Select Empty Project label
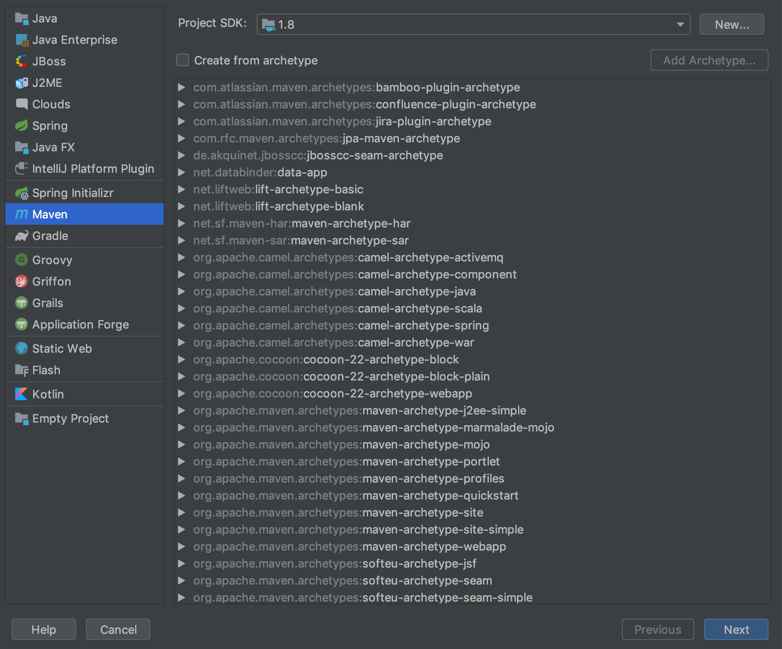Screen dimensions: 782x649 70,418
